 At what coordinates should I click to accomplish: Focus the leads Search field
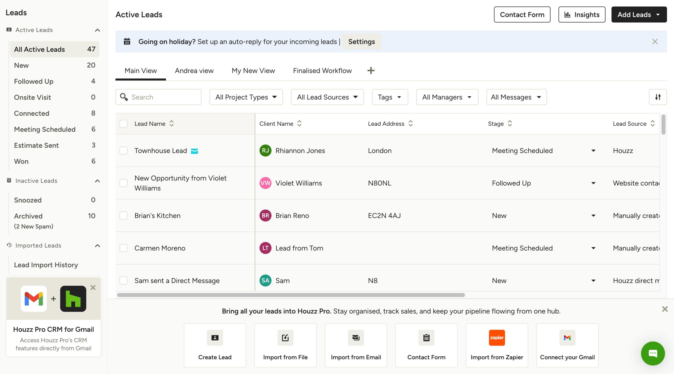click(158, 97)
